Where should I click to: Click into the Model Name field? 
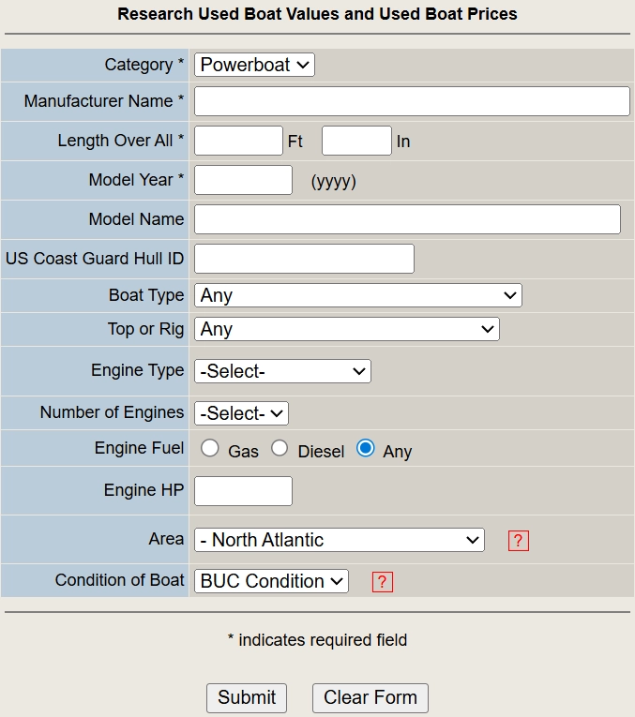[x=407, y=219]
